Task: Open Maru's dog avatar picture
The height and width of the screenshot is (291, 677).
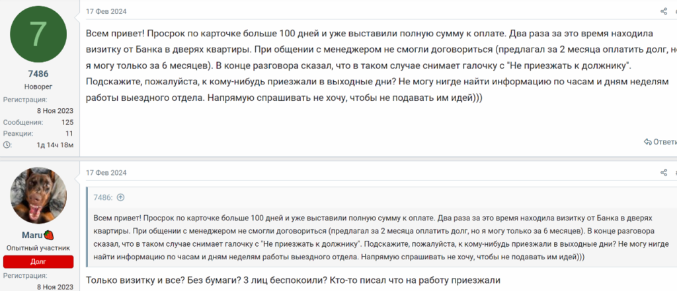Action: click(40, 195)
